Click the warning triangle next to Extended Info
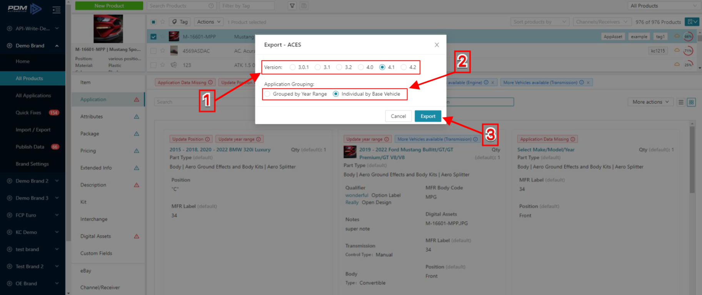Image resolution: width=702 pixels, height=295 pixels. pos(137,168)
